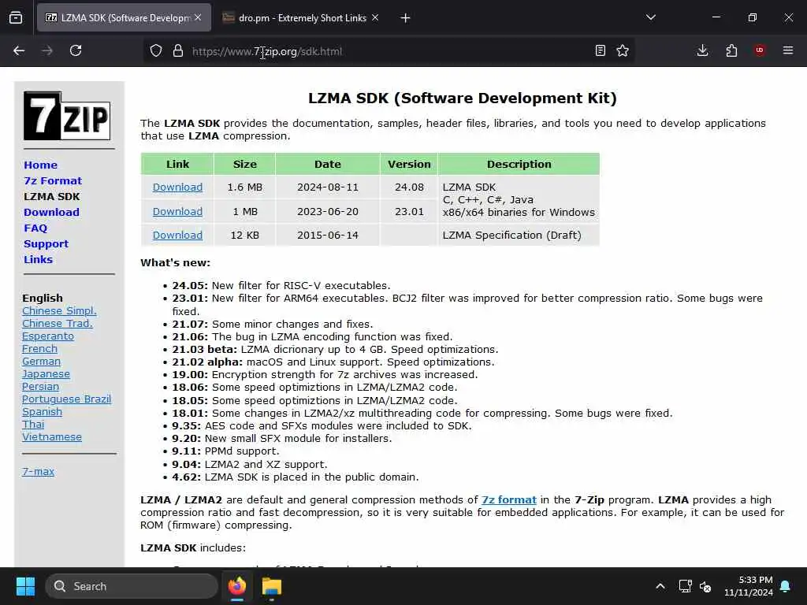
Task: Open the extensions puzzle icon
Action: tap(731, 50)
